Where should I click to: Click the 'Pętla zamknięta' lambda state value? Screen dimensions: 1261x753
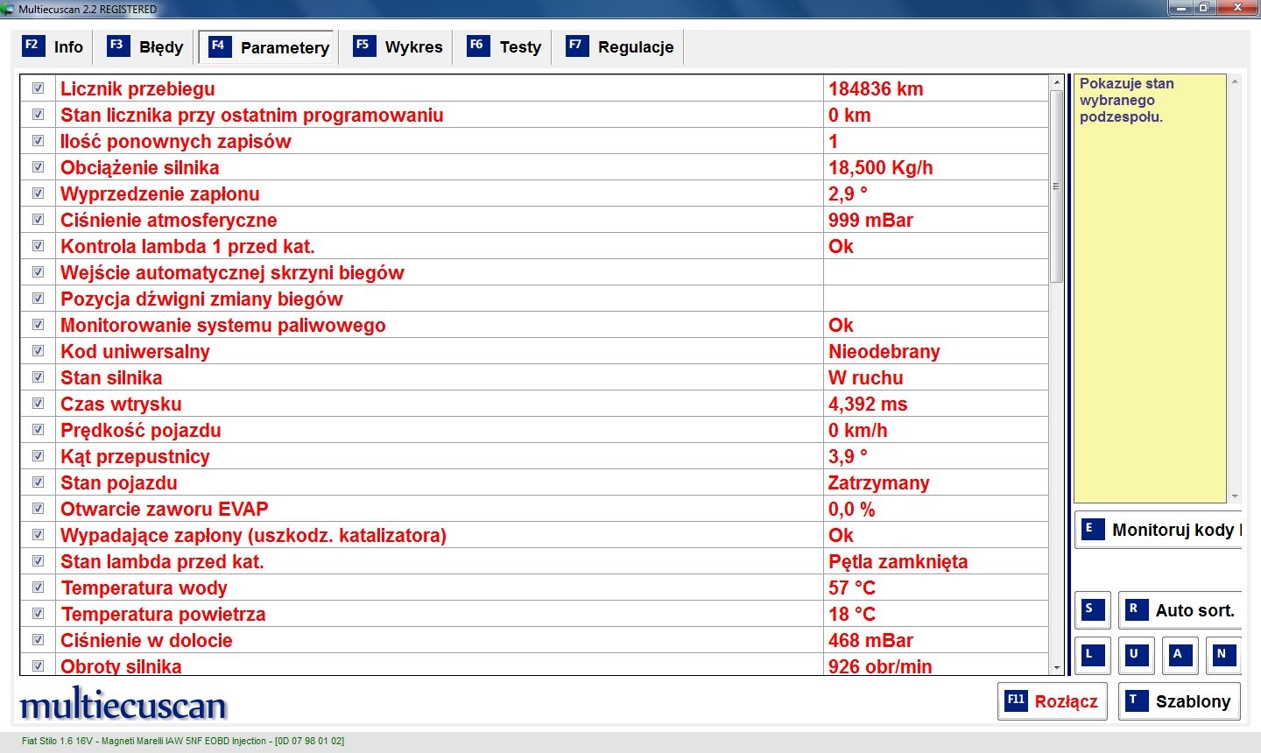(x=898, y=561)
